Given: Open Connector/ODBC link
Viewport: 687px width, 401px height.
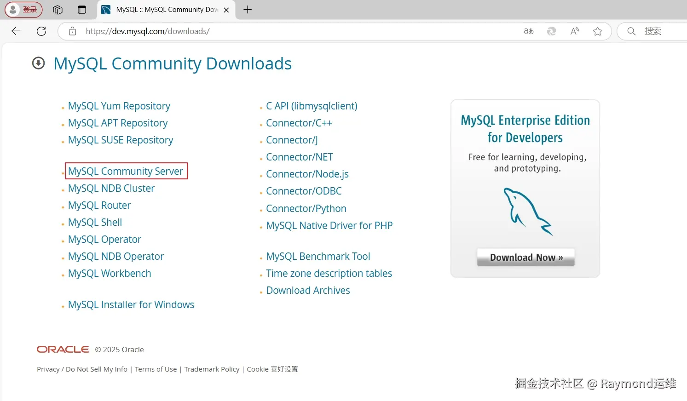Looking at the screenshot, I should [x=304, y=191].
